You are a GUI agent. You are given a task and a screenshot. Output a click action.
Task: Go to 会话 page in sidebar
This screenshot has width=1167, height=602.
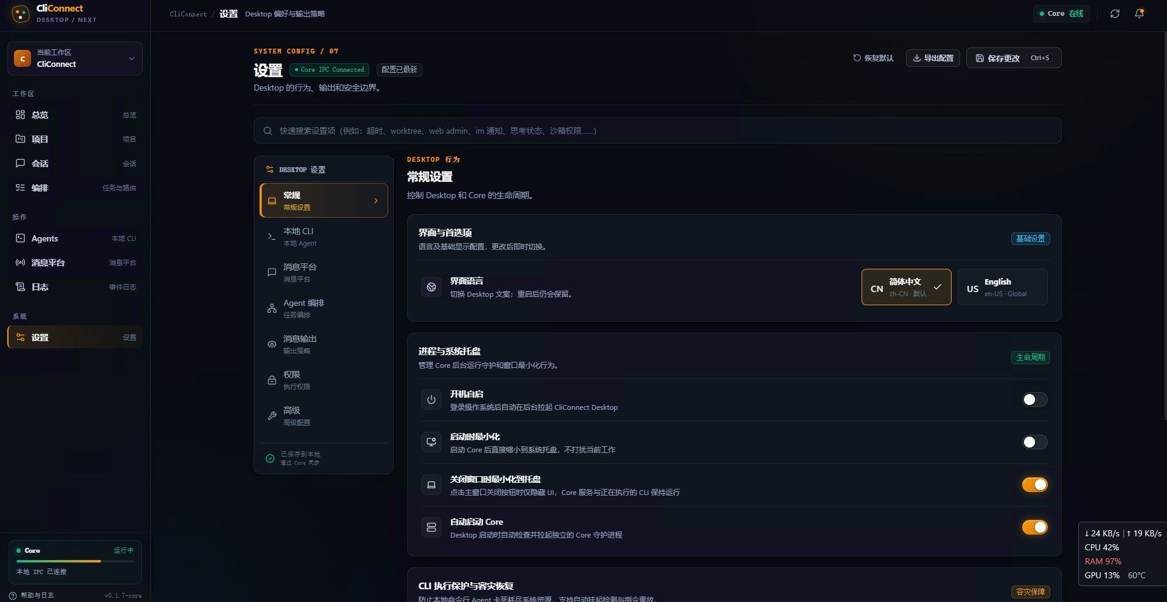75,164
